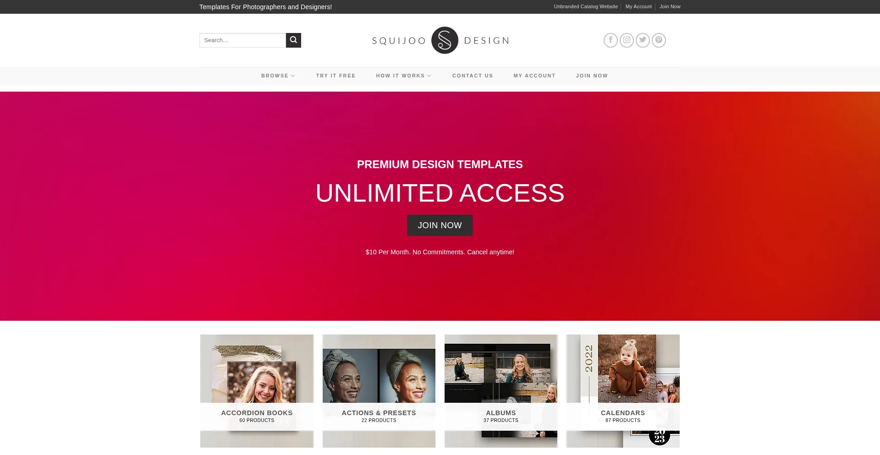Image resolution: width=880 pixels, height=455 pixels.
Task: Open the My Account link in top bar
Action: pos(638,6)
